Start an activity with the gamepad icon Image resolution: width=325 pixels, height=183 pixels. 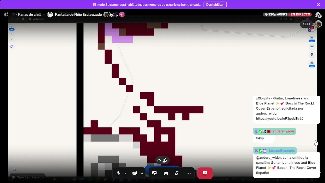166,173
